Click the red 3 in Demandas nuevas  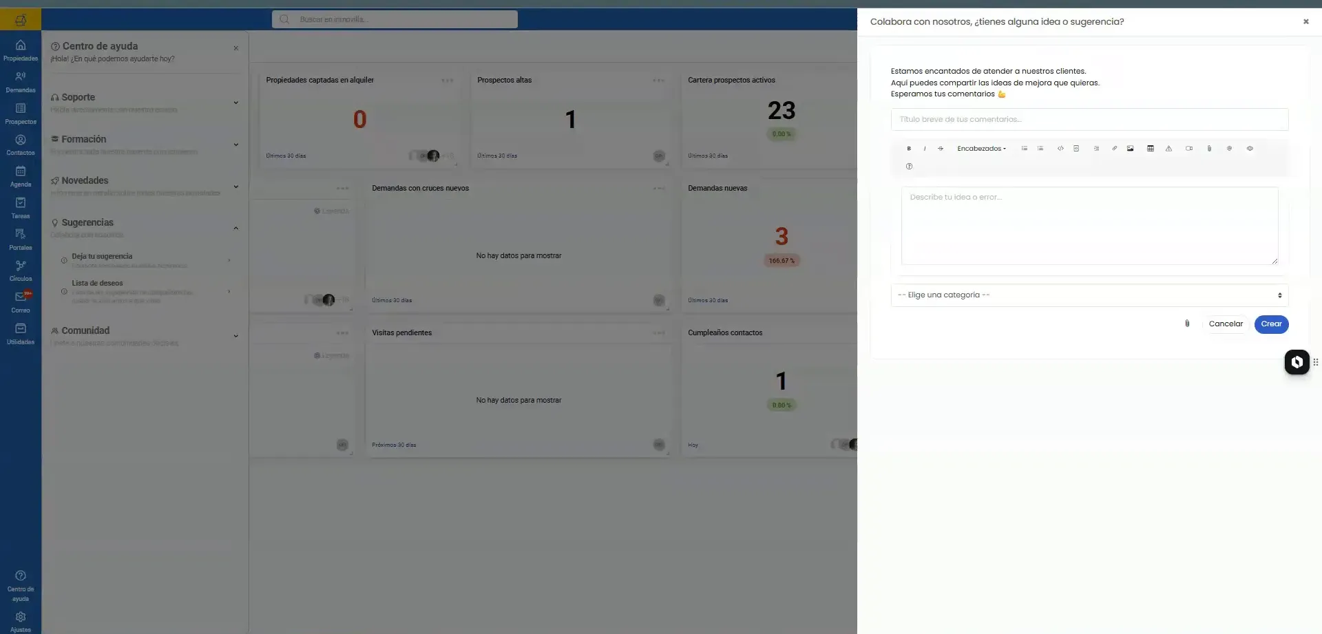pyautogui.click(x=781, y=237)
